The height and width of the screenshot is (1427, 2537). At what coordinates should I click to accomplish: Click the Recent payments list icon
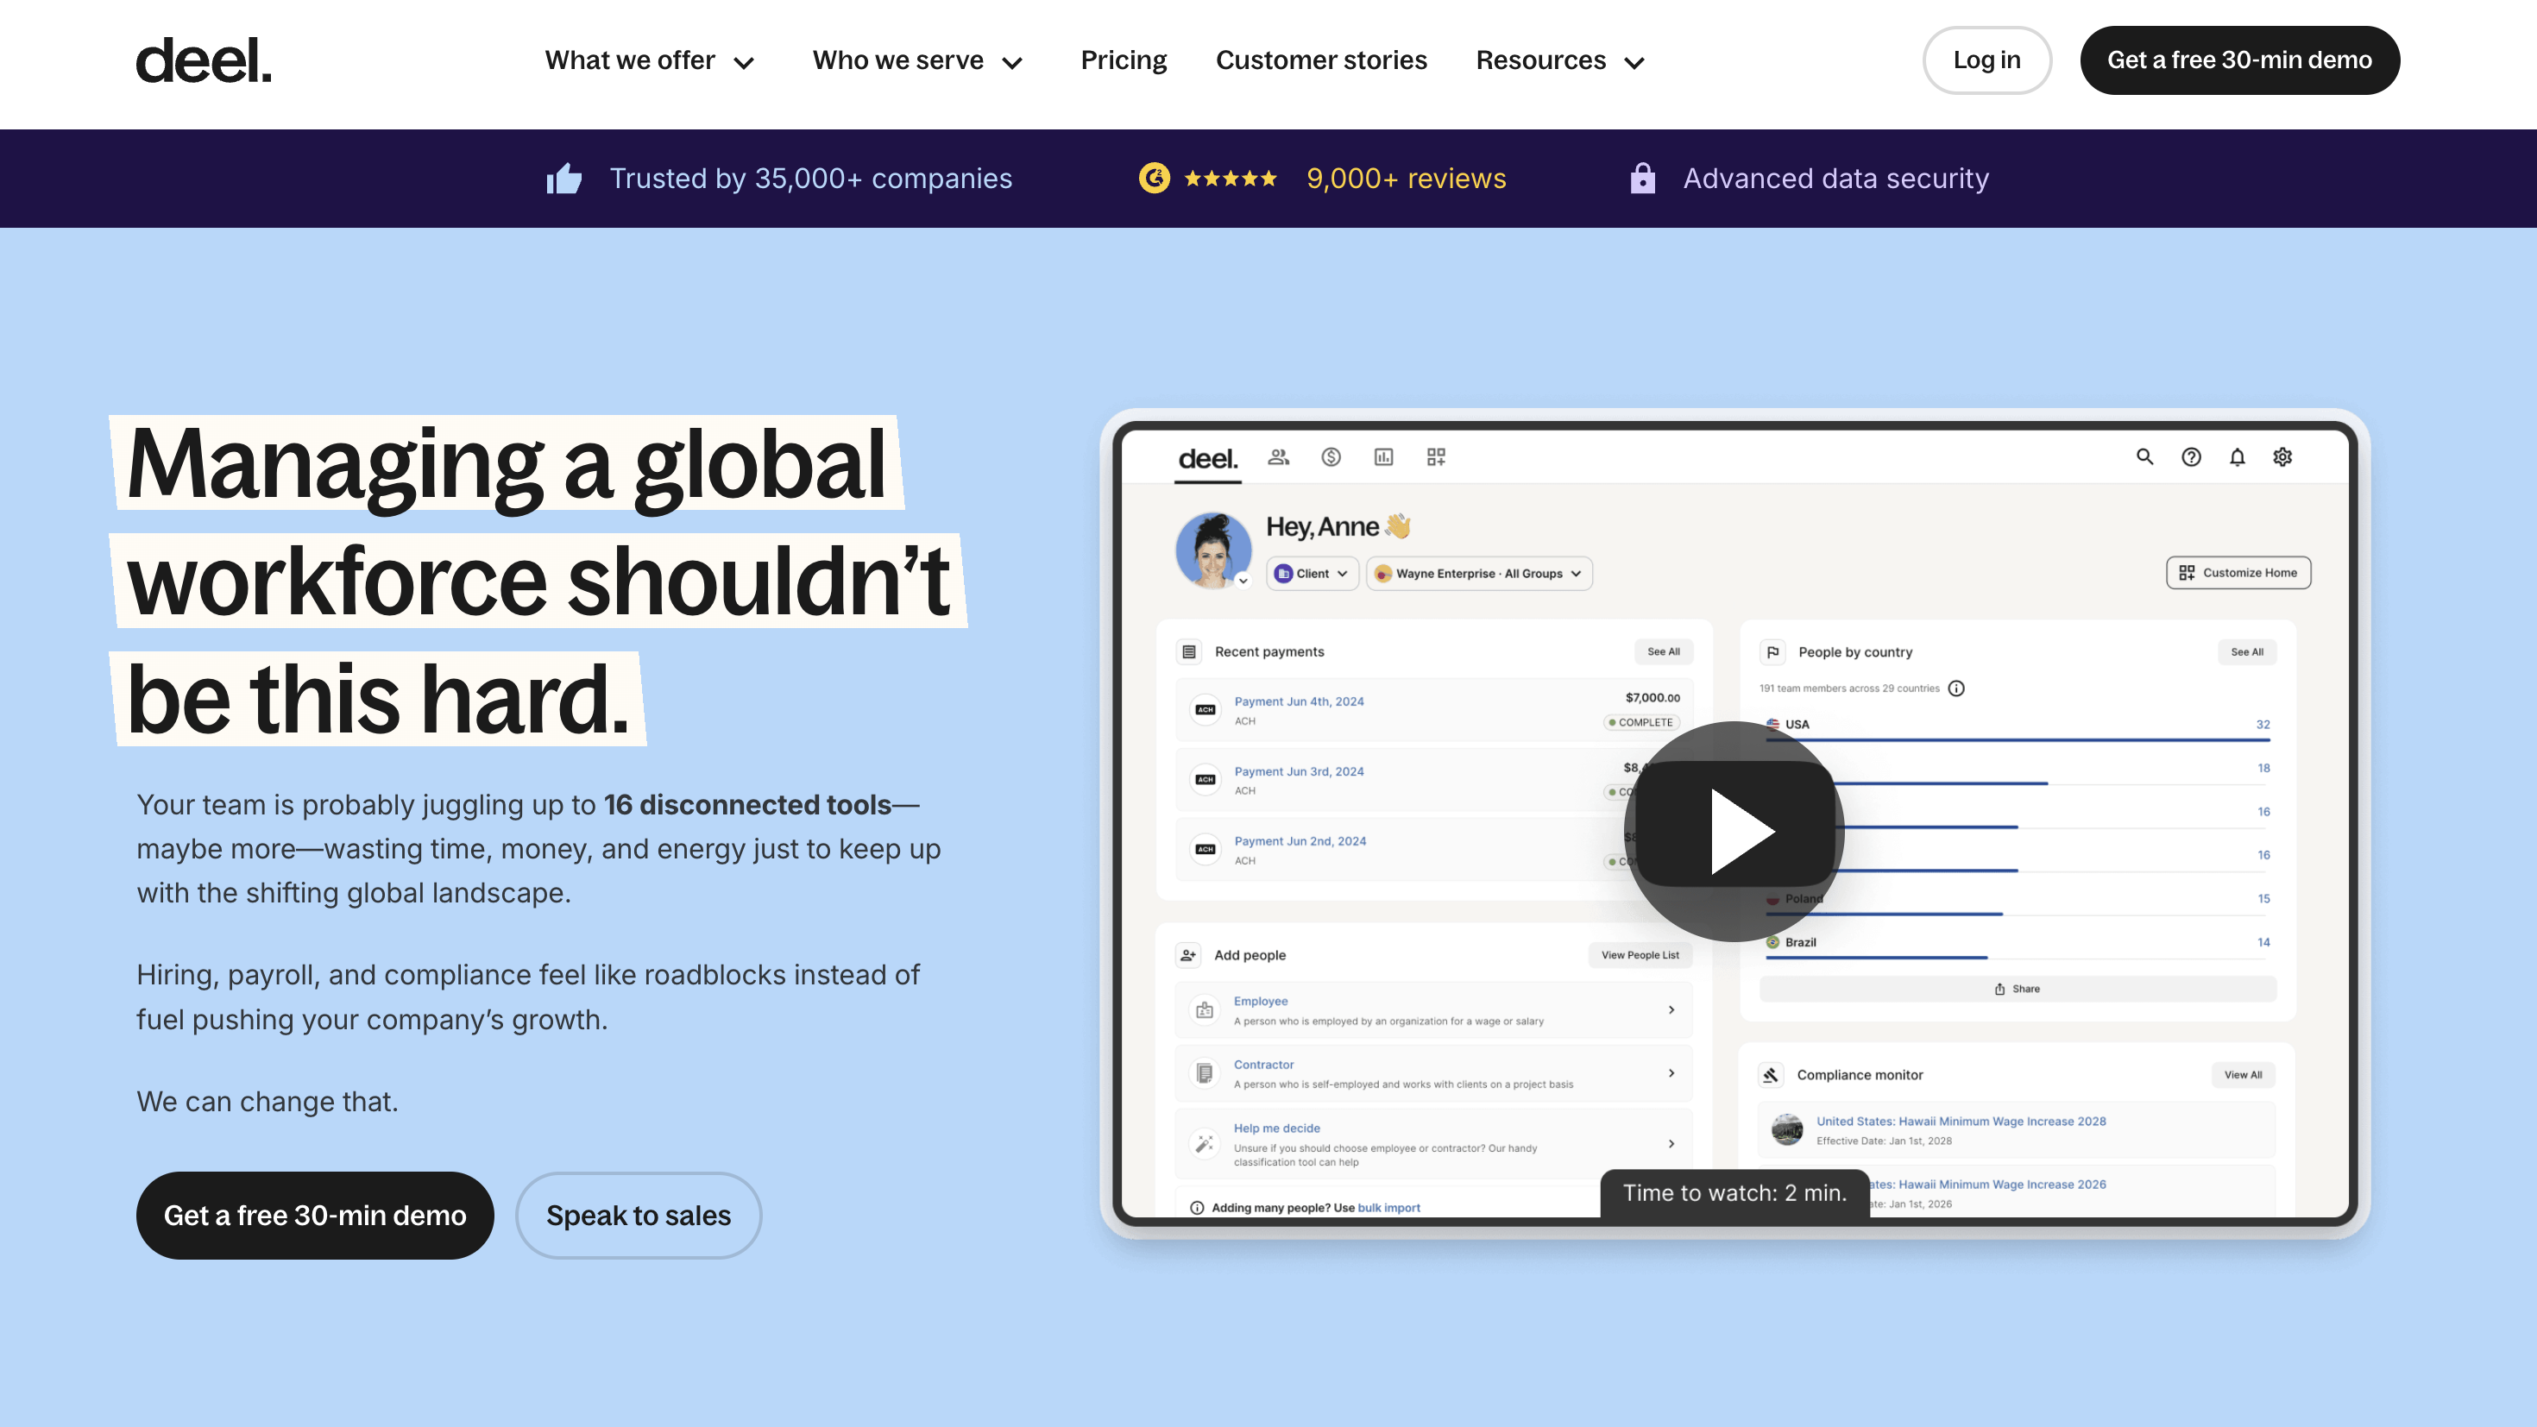click(x=1189, y=652)
